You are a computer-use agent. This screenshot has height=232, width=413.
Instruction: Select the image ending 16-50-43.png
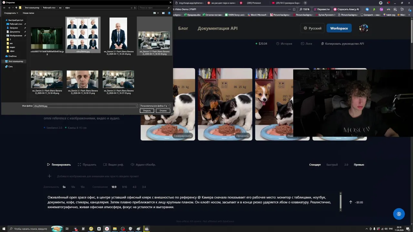pos(154,36)
